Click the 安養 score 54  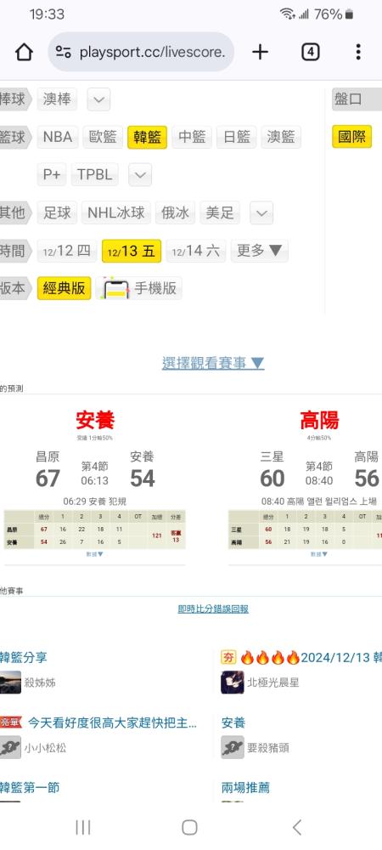coord(143,479)
